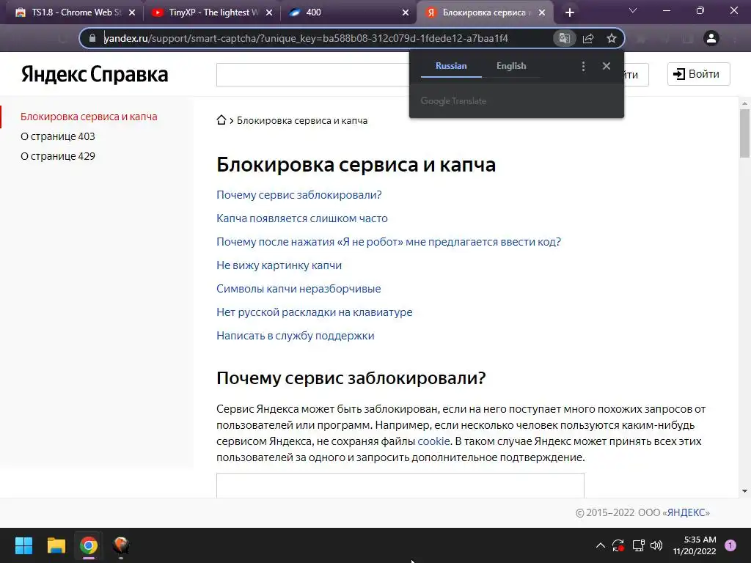Viewport: 751px width, 563px height.
Task: Select Блокировка сервиса и капча in sidebar
Action: (x=89, y=117)
